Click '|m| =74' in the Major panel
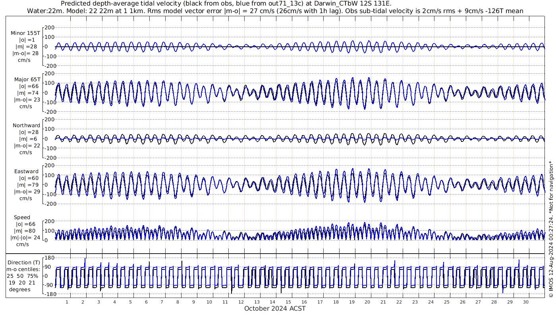 [27, 93]
